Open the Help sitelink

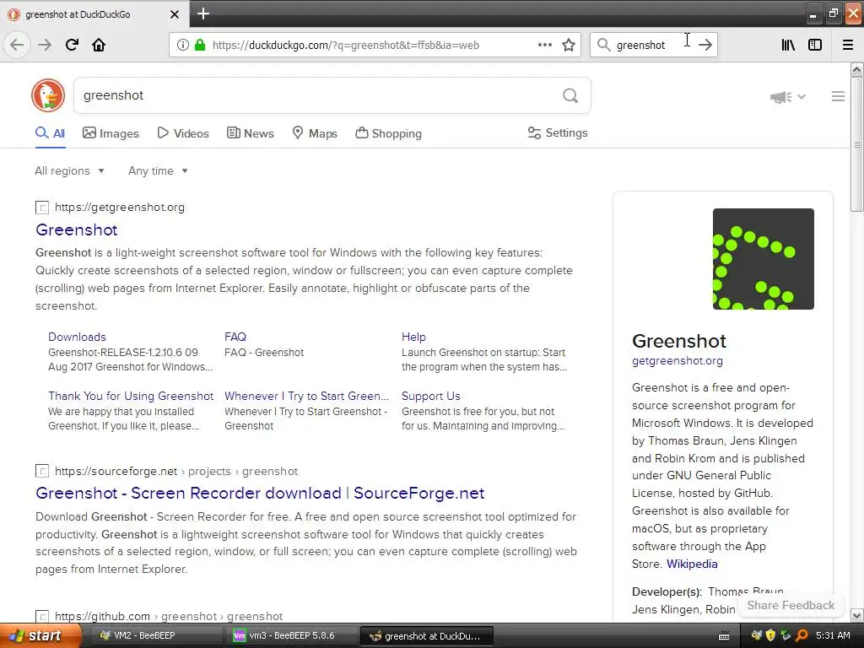pos(413,337)
